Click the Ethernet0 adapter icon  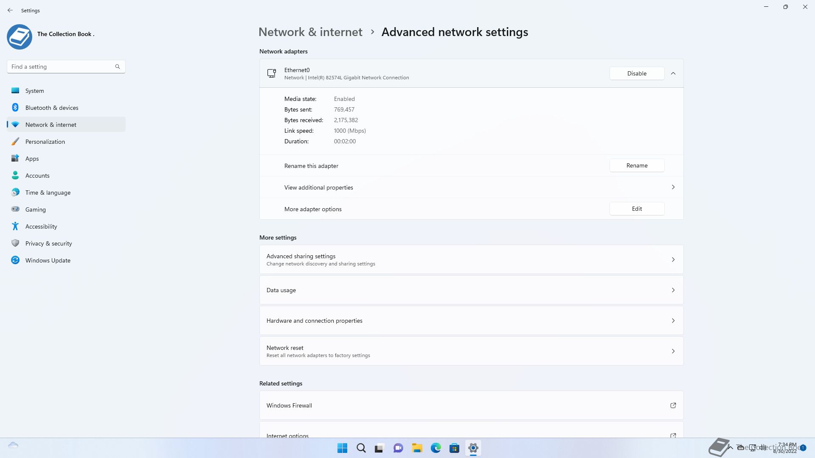(x=272, y=73)
